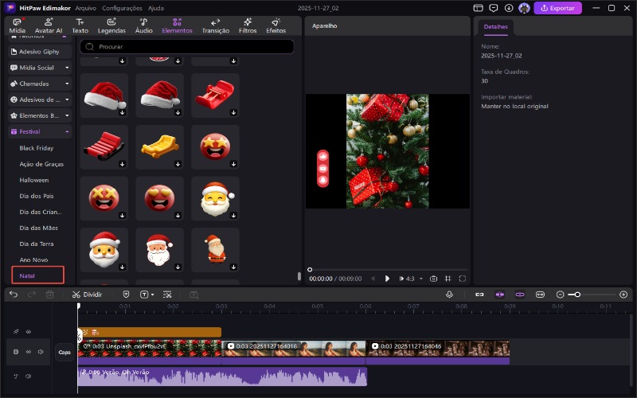The width and height of the screenshot is (637, 398).
Task: Take a snapshot of the preview
Action: (x=433, y=279)
